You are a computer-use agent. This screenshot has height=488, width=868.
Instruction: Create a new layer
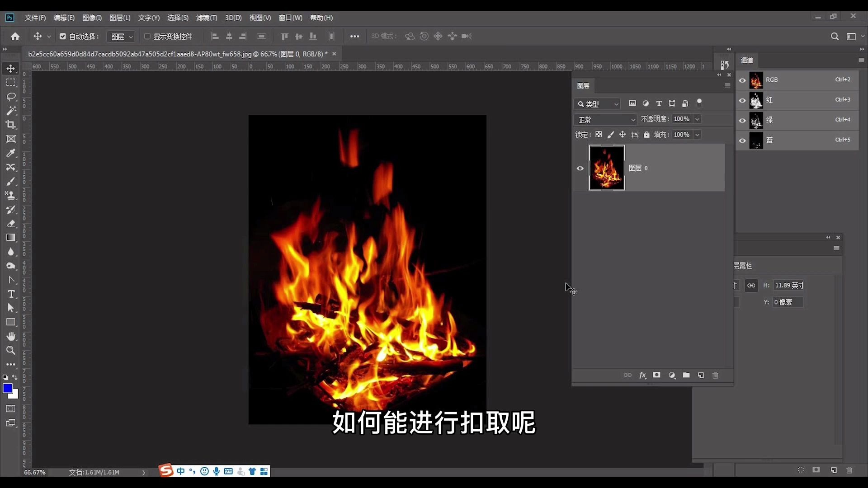coord(701,375)
